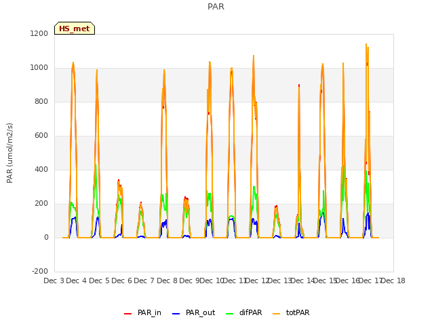Click the 400 y-axis tick label

(41, 169)
